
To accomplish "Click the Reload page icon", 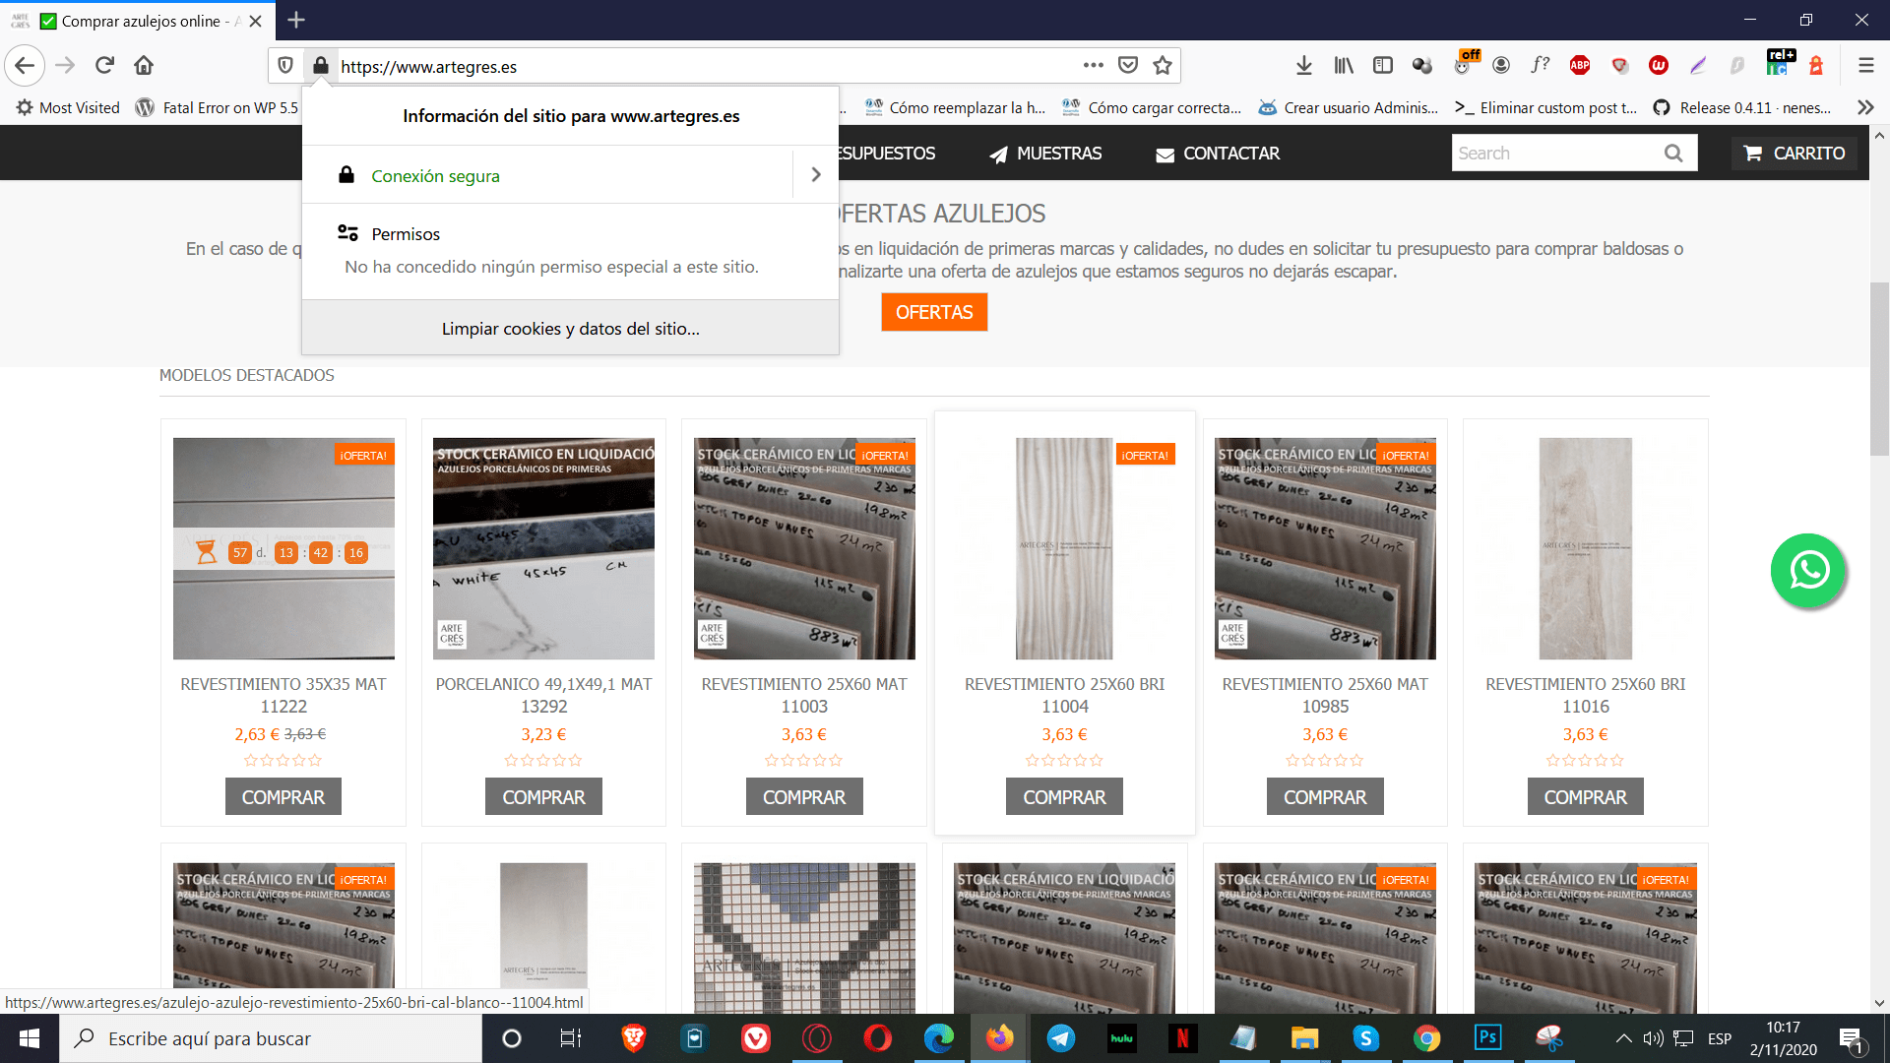I will (104, 66).
